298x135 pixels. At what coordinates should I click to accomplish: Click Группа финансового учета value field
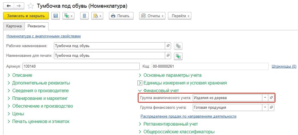coord(228,107)
